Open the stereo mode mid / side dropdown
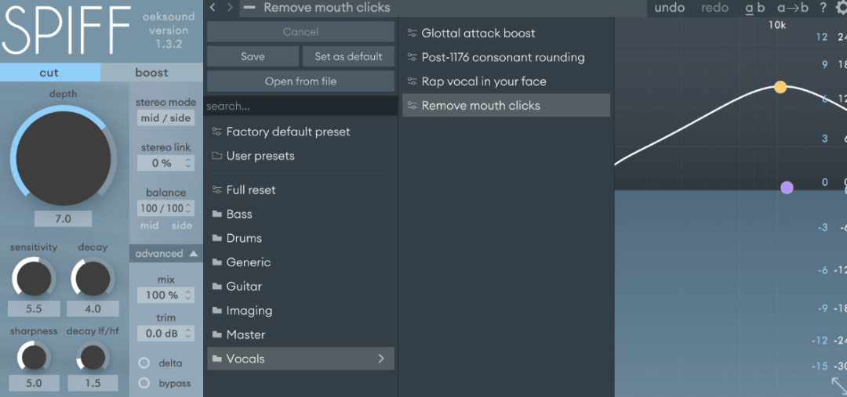The width and height of the screenshot is (847, 397). (x=165, y=118)
